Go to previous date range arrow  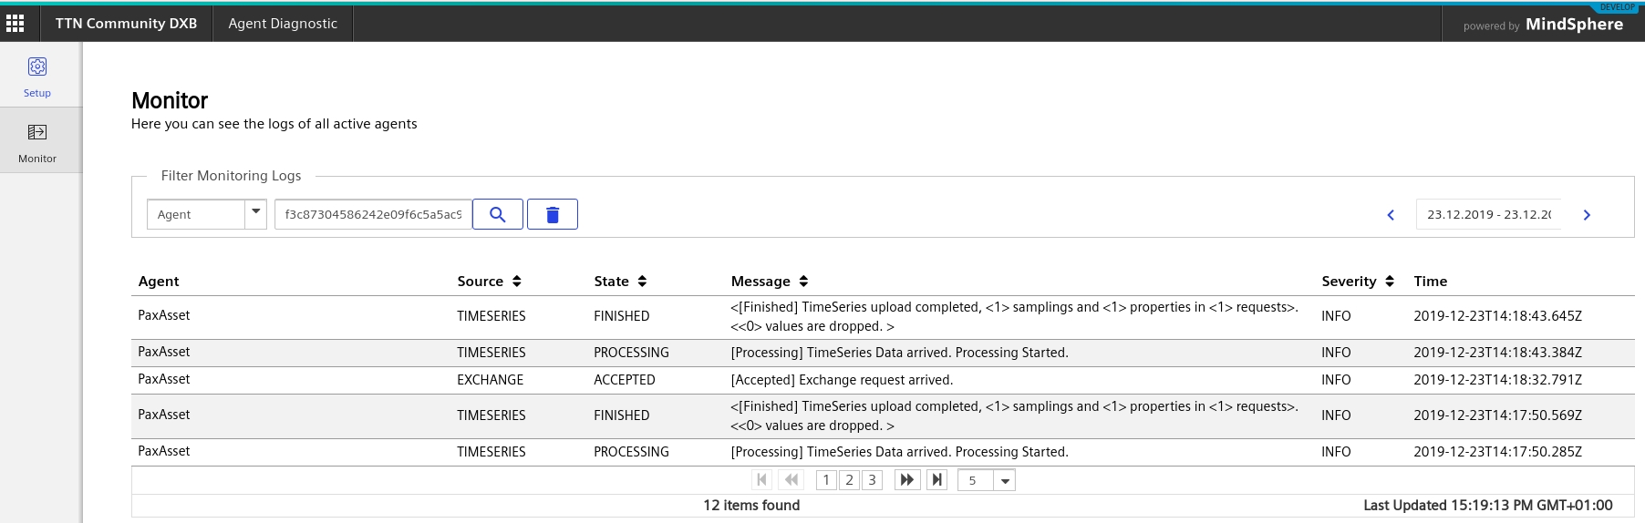click(x=1391, y=215)
